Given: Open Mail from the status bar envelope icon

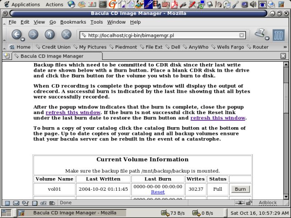Looking at the screenshot, I should click(16, 203).
